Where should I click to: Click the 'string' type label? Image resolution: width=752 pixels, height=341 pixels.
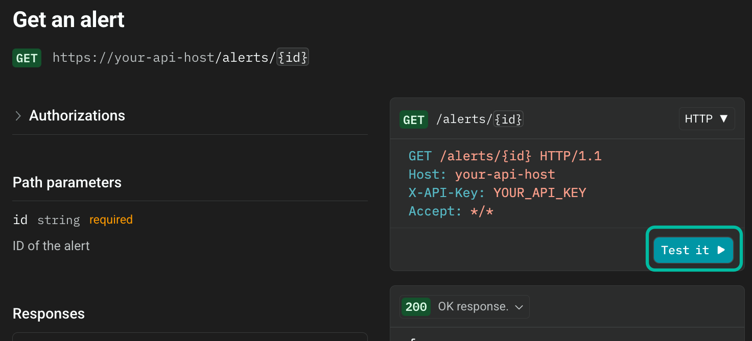[x=59, y=220]
